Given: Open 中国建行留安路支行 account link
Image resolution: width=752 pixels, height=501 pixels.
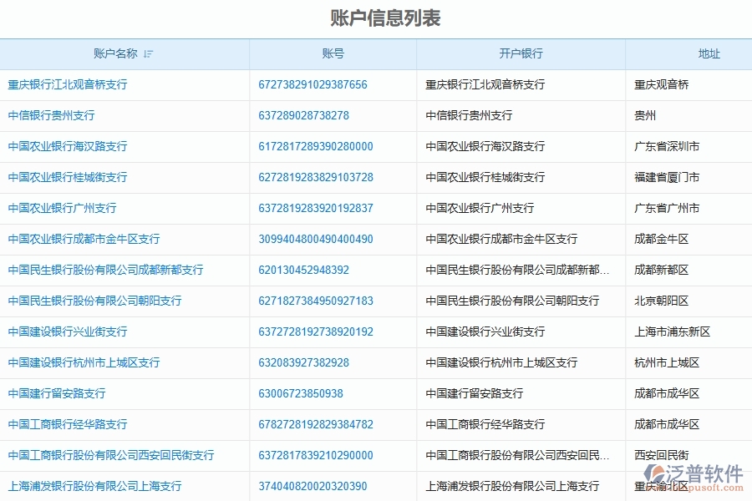Looking at the screenshot, I should click(54, 393).
